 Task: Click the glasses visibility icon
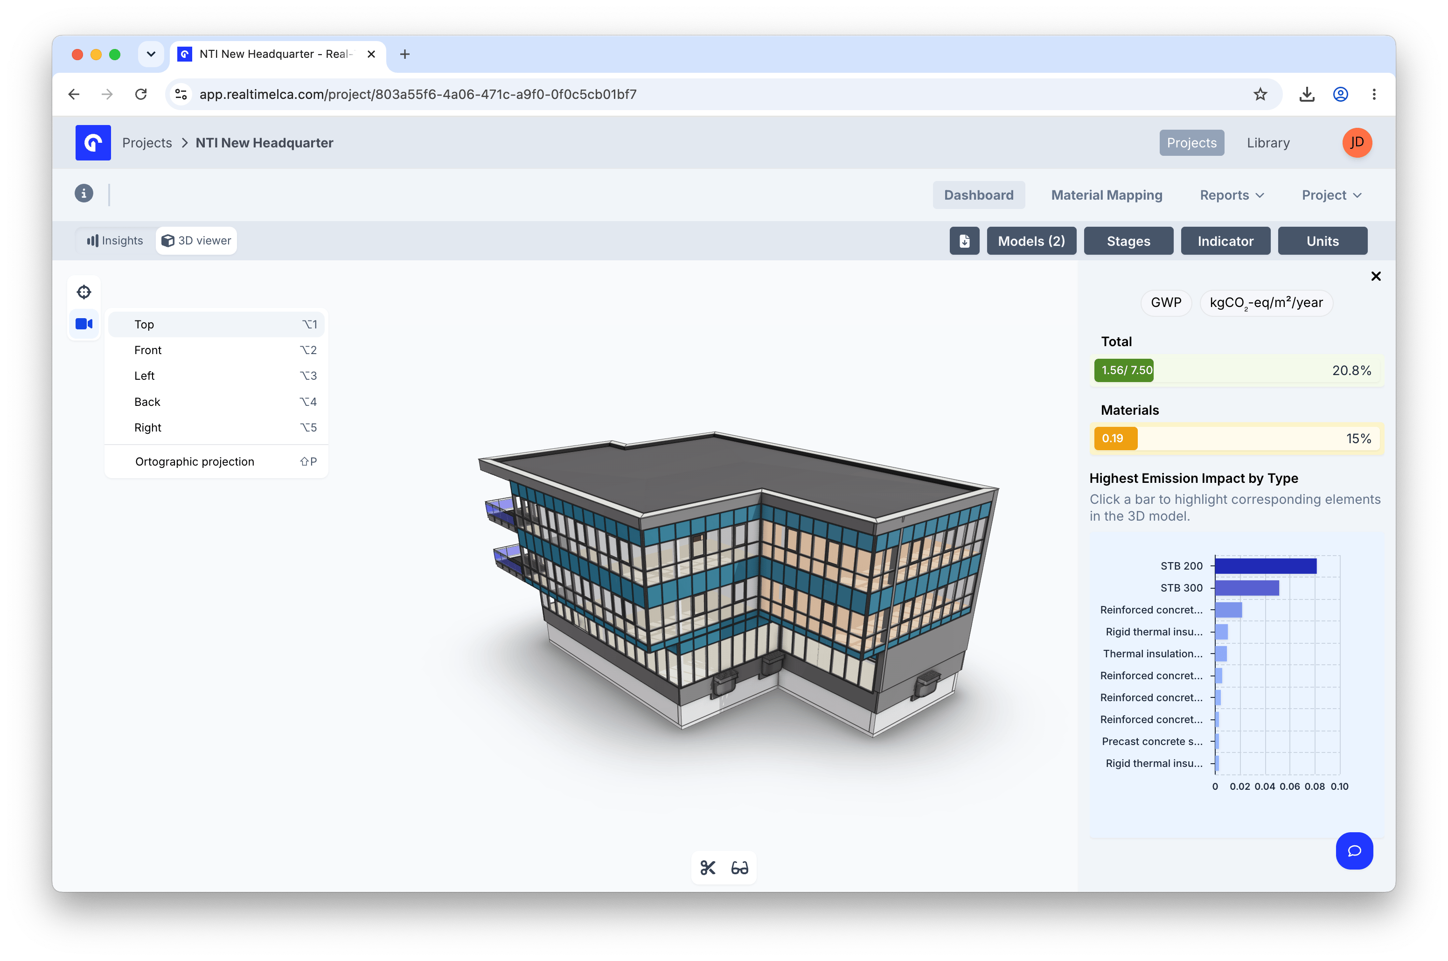pyautogui.click(x=739, y=868)
